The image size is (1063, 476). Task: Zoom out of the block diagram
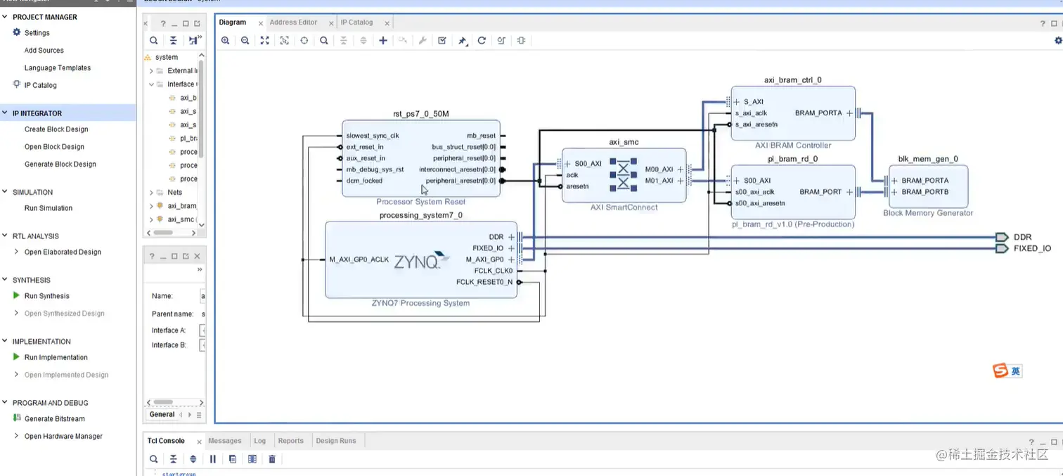245,41
